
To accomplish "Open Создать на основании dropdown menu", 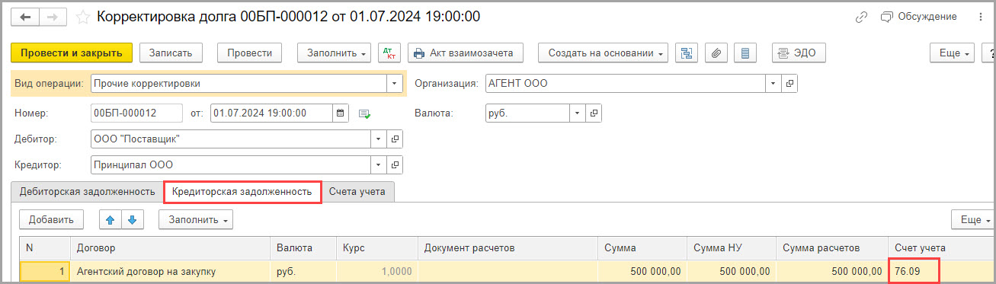I will (603, 53).
